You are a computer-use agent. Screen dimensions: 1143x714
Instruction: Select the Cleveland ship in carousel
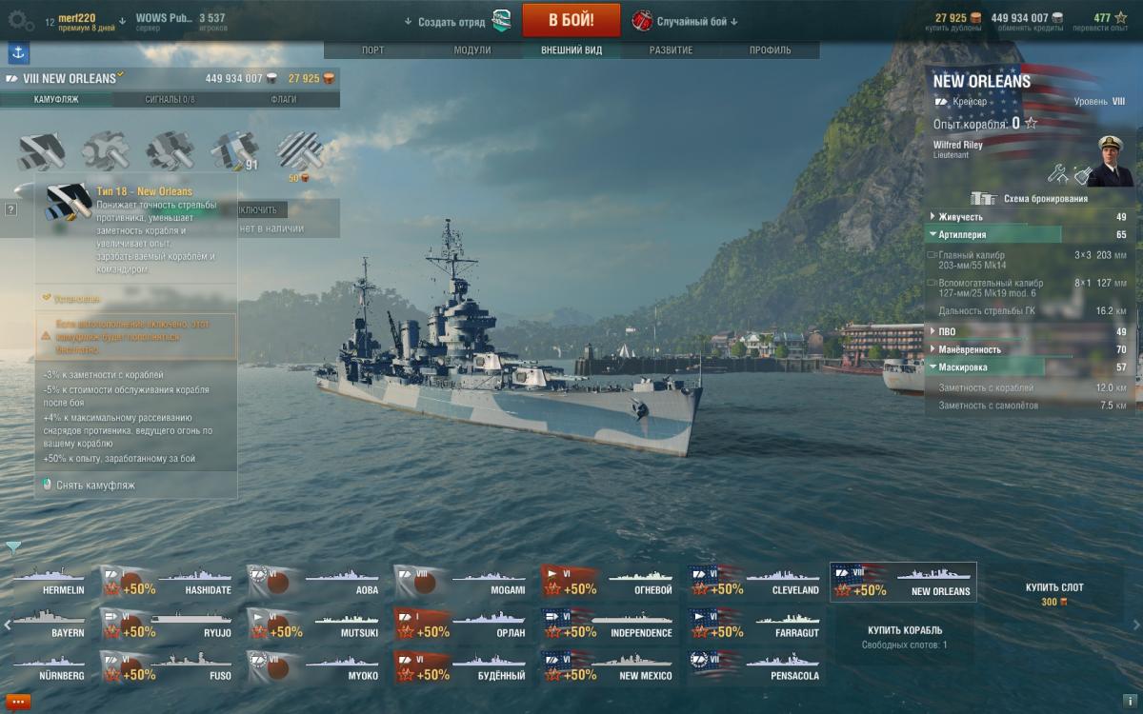(754, 583)
